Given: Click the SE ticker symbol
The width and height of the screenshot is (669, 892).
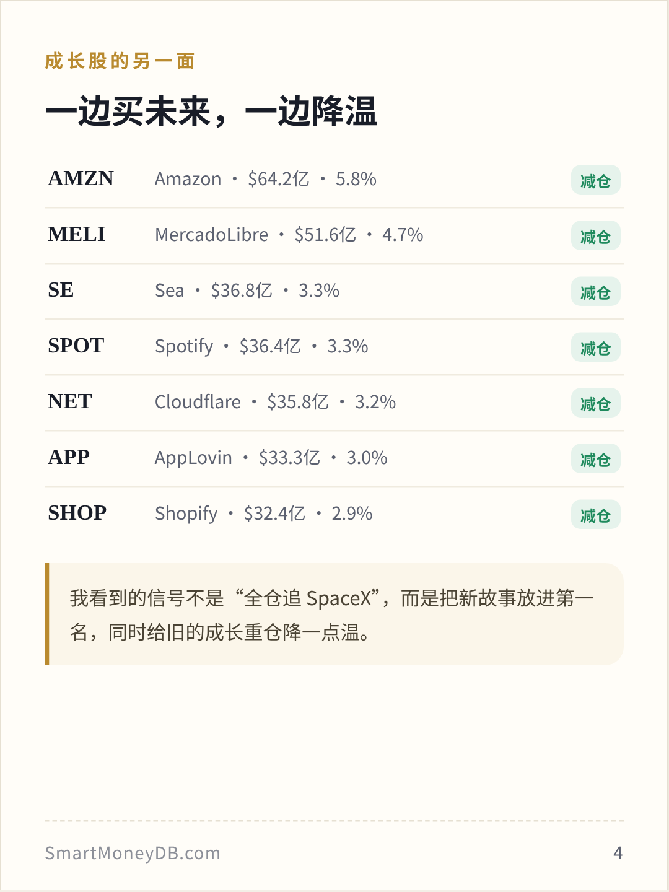Looking at the screenshot, I should pyautogui.click(x=61, y=290).
